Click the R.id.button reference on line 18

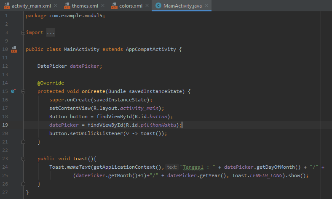point(151,117)
